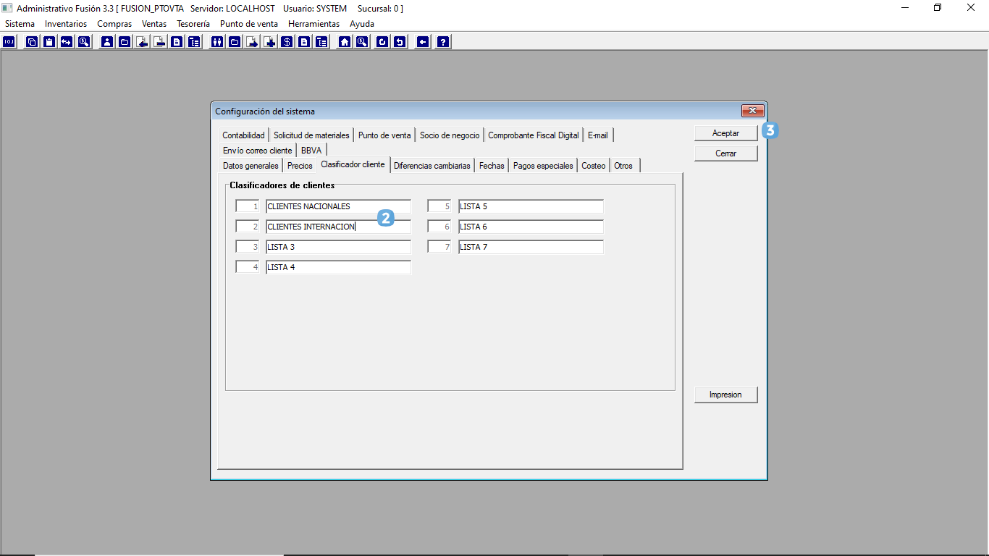Click the help question mark toolbar icon
Viewport: 989px width, 556px height.
443,42
